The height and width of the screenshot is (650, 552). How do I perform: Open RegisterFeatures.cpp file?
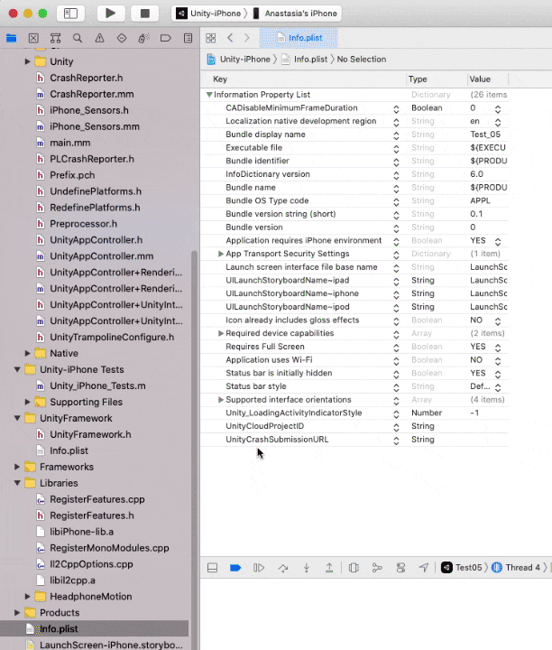(x=97, y=499)
